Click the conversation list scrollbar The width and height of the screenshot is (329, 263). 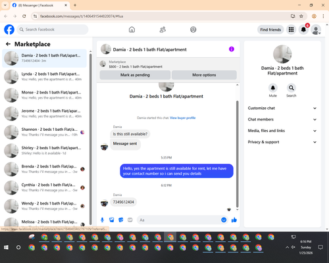coord(90,139)
